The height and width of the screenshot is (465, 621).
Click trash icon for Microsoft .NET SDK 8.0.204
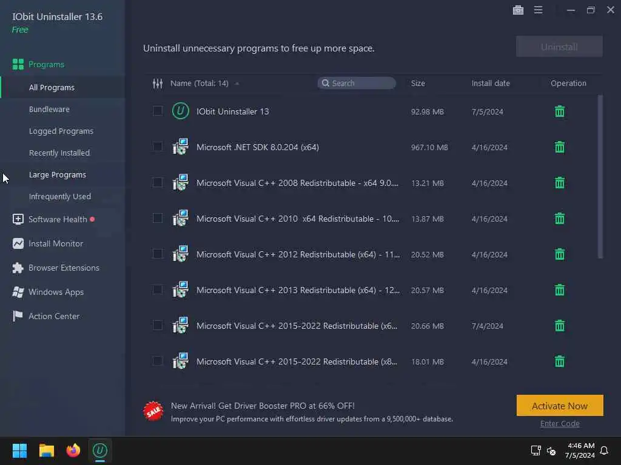560,147
